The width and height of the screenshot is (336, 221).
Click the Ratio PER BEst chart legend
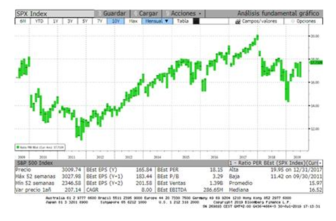click(40, 147)
